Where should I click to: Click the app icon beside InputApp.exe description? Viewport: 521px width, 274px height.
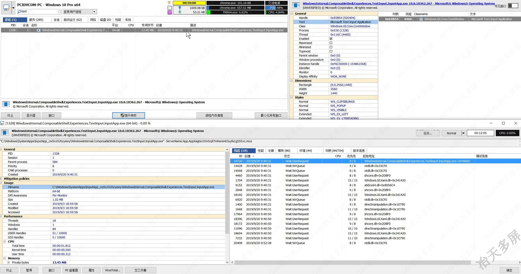point(6,104)
